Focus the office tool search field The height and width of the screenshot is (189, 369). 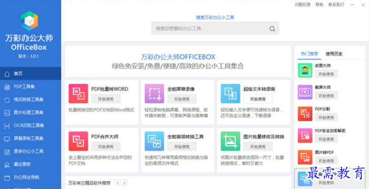pyautogui.click(x=215, y=28)
